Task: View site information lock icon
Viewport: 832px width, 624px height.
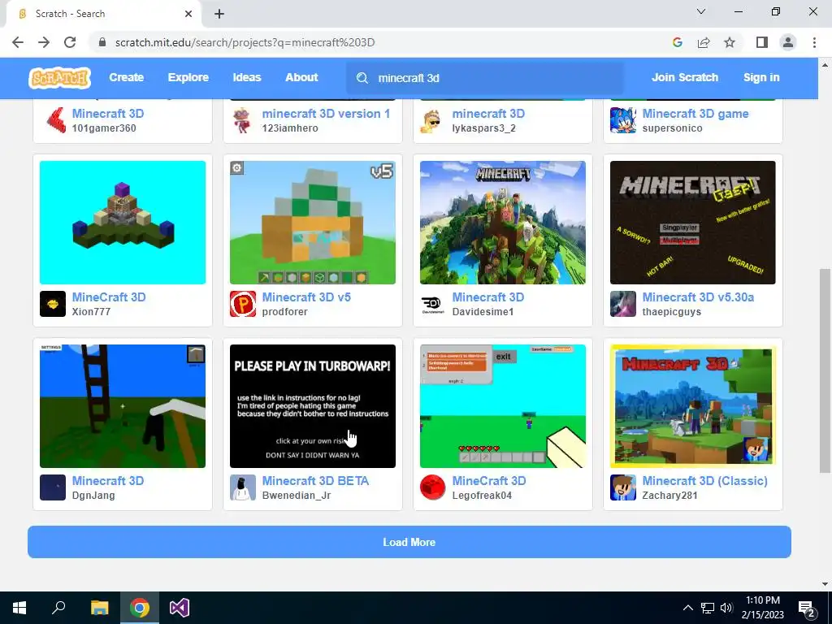Action: pos(102,42)
